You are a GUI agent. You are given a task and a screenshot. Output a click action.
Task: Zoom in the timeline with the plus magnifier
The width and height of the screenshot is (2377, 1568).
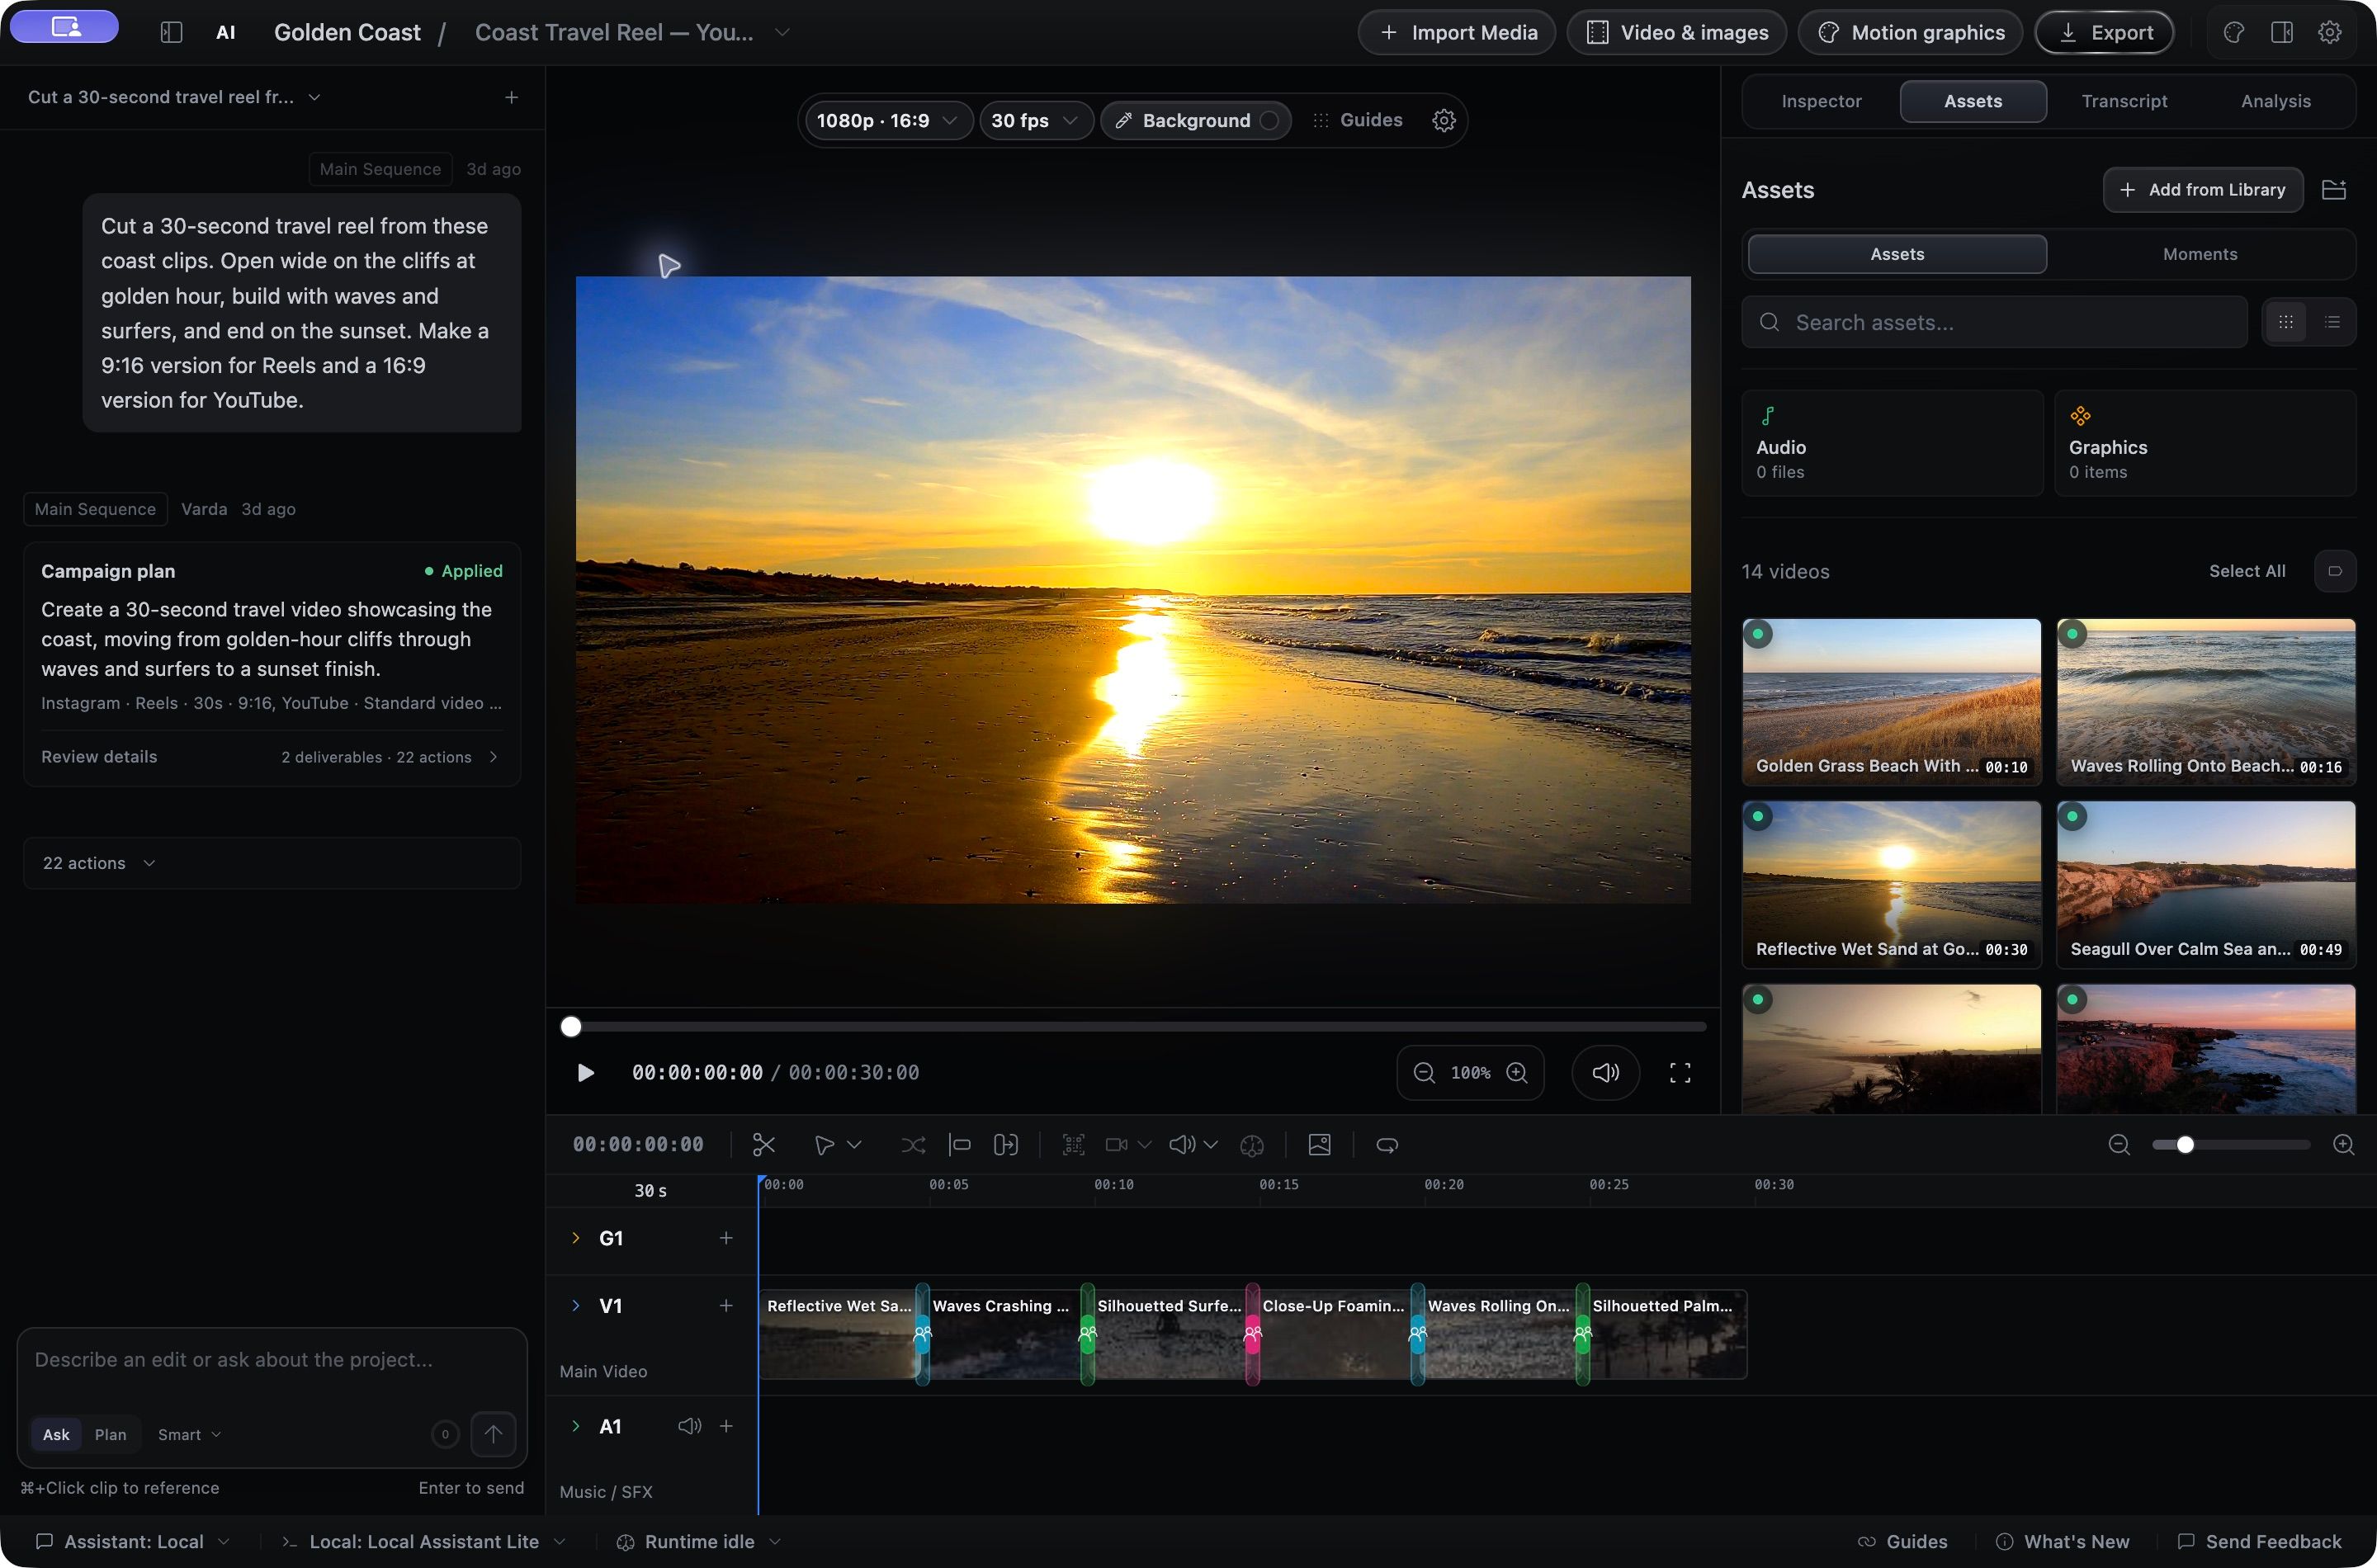(x=2343, y=1145)
